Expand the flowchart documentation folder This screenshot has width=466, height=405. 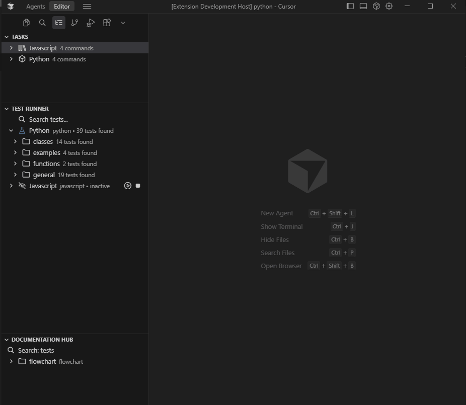pos(11,361)
